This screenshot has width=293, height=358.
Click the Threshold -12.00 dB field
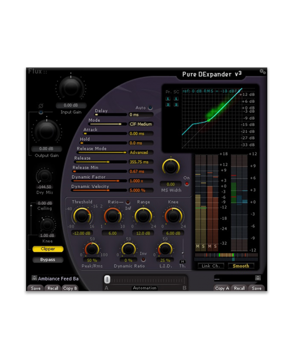(82, 234)
